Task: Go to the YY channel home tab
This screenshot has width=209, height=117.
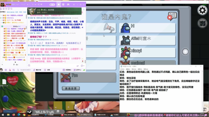Action: tap(59, 4)
